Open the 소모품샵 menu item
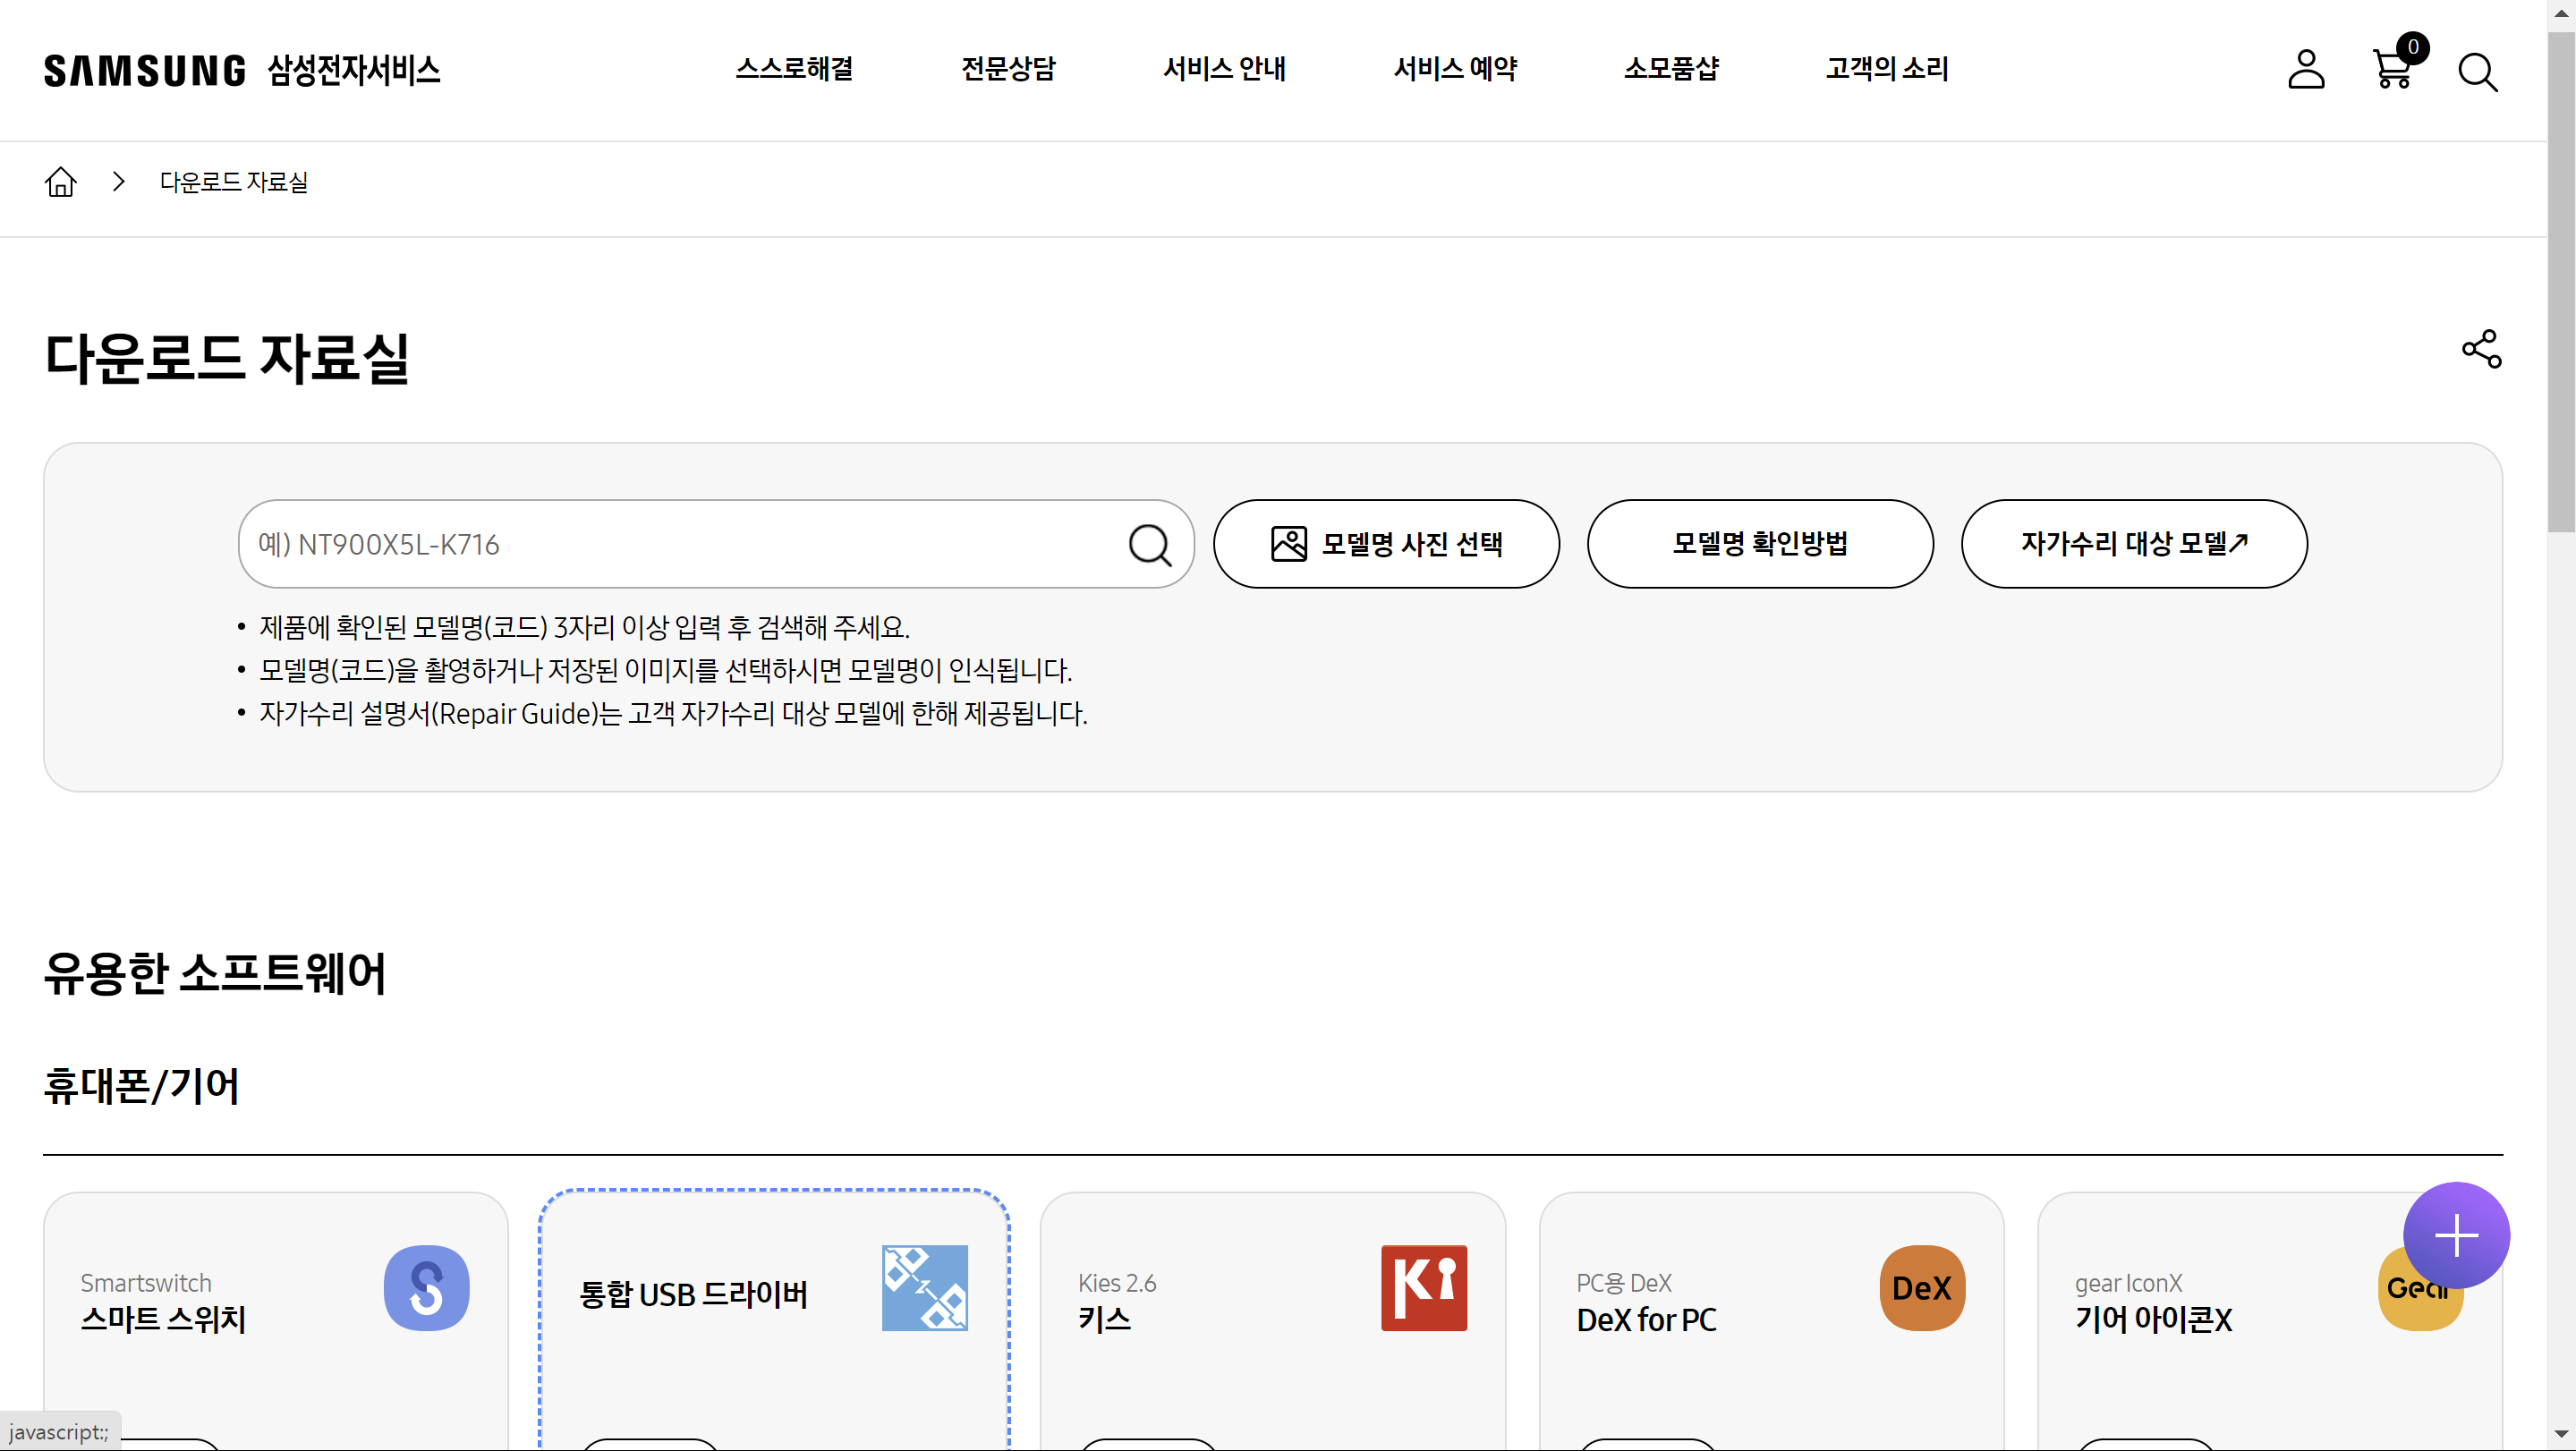 pos(1671,69)
